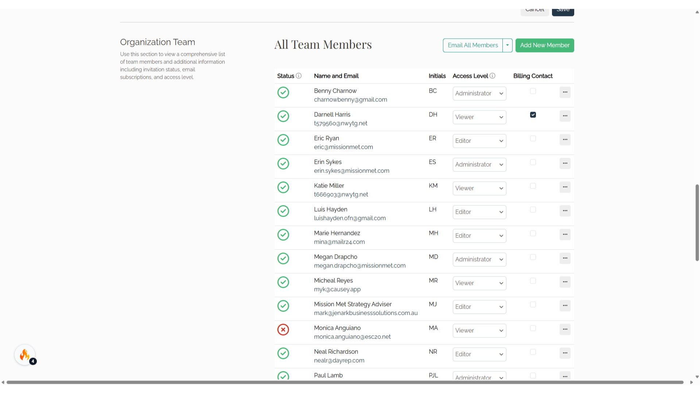This screenshot has width=700, height=394.
Task: Check billing contact for Megan Drapcho
Action: (x=533, y=257)
